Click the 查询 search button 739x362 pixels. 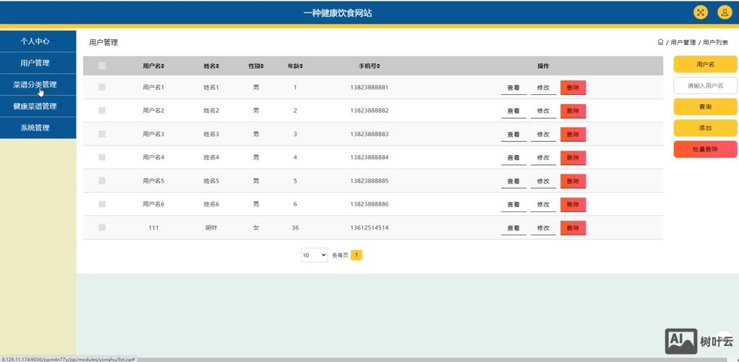pyautogui.click(x=705, y=106)
